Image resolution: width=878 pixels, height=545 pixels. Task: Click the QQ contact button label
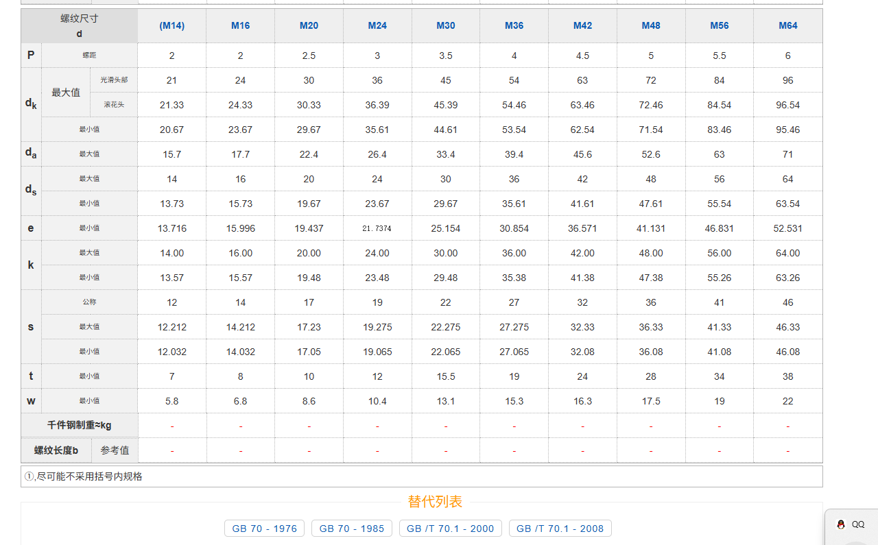(858, 524)
